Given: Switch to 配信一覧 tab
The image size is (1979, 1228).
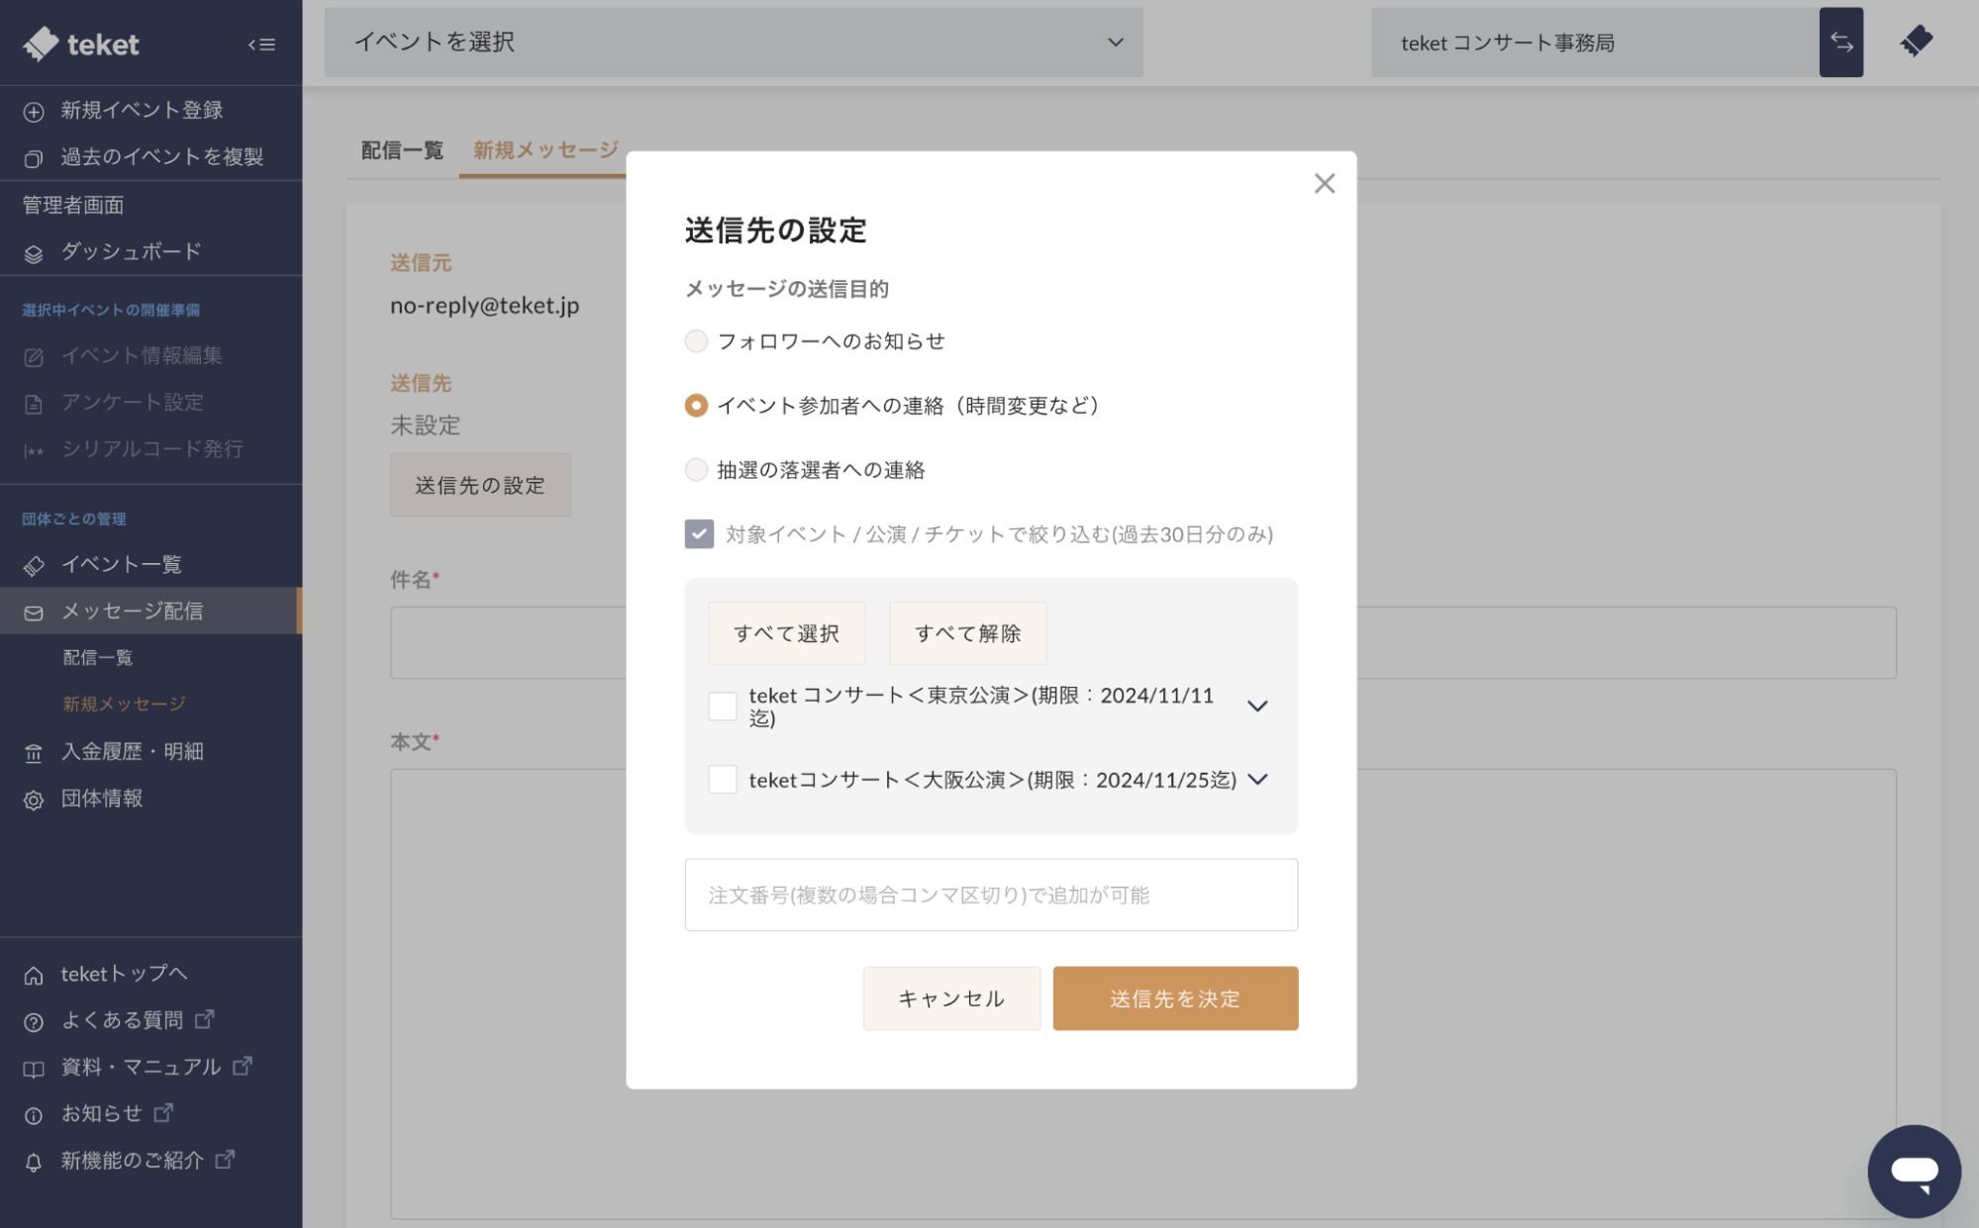Looking at the screenshot, I should pos(402,150).
